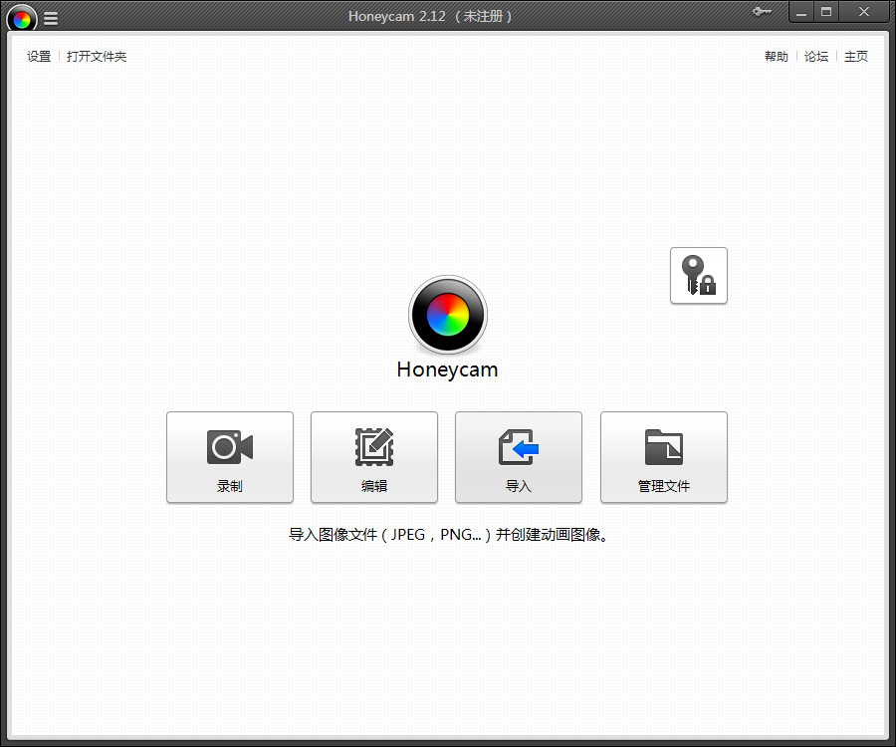
Task: Click the 录制 record button
Action: point(230,457)
